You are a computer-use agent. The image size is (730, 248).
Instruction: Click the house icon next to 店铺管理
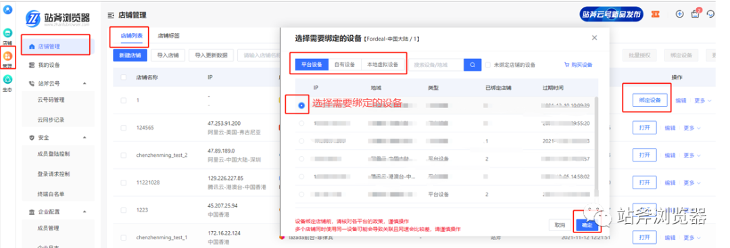pyautogui.click(x=32, y=47)
